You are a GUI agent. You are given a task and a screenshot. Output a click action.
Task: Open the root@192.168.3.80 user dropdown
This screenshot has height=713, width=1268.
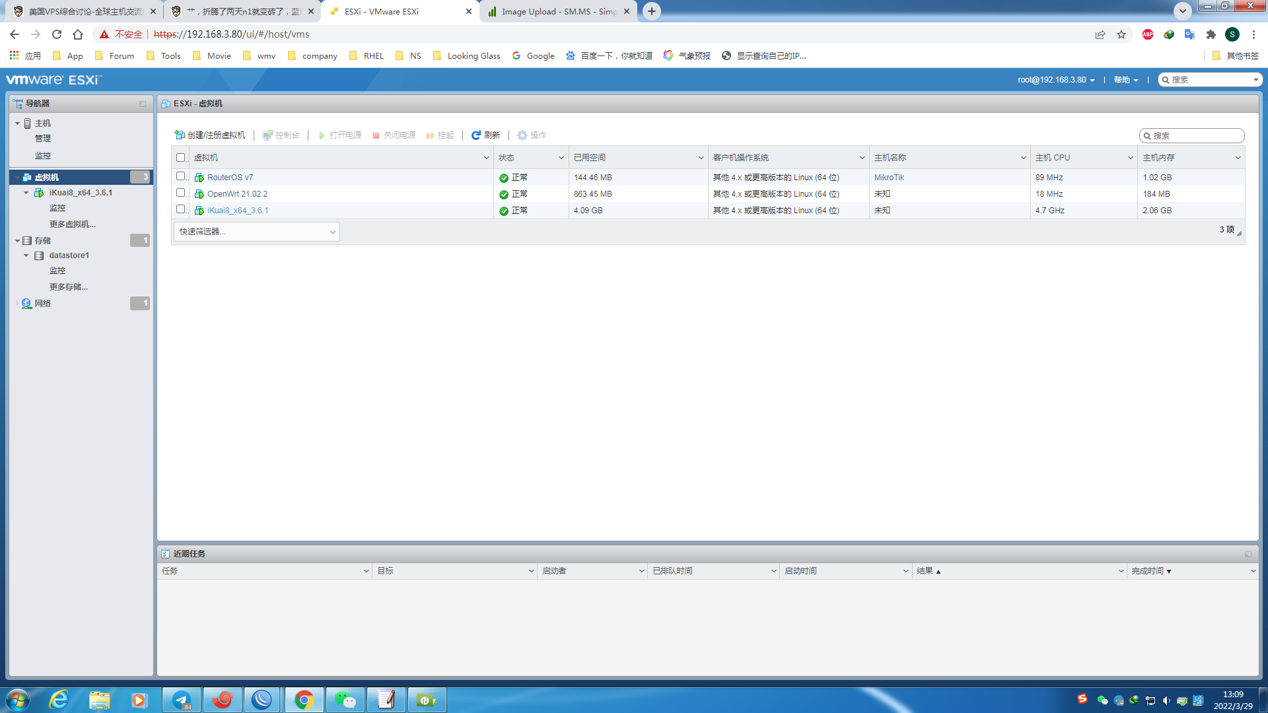coord(1056,80)
